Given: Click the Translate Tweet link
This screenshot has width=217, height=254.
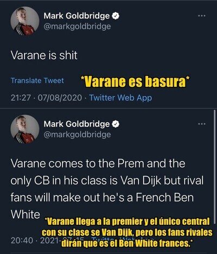Looking at the screenshot, I should pyautogui.click(x=37, y=81).
